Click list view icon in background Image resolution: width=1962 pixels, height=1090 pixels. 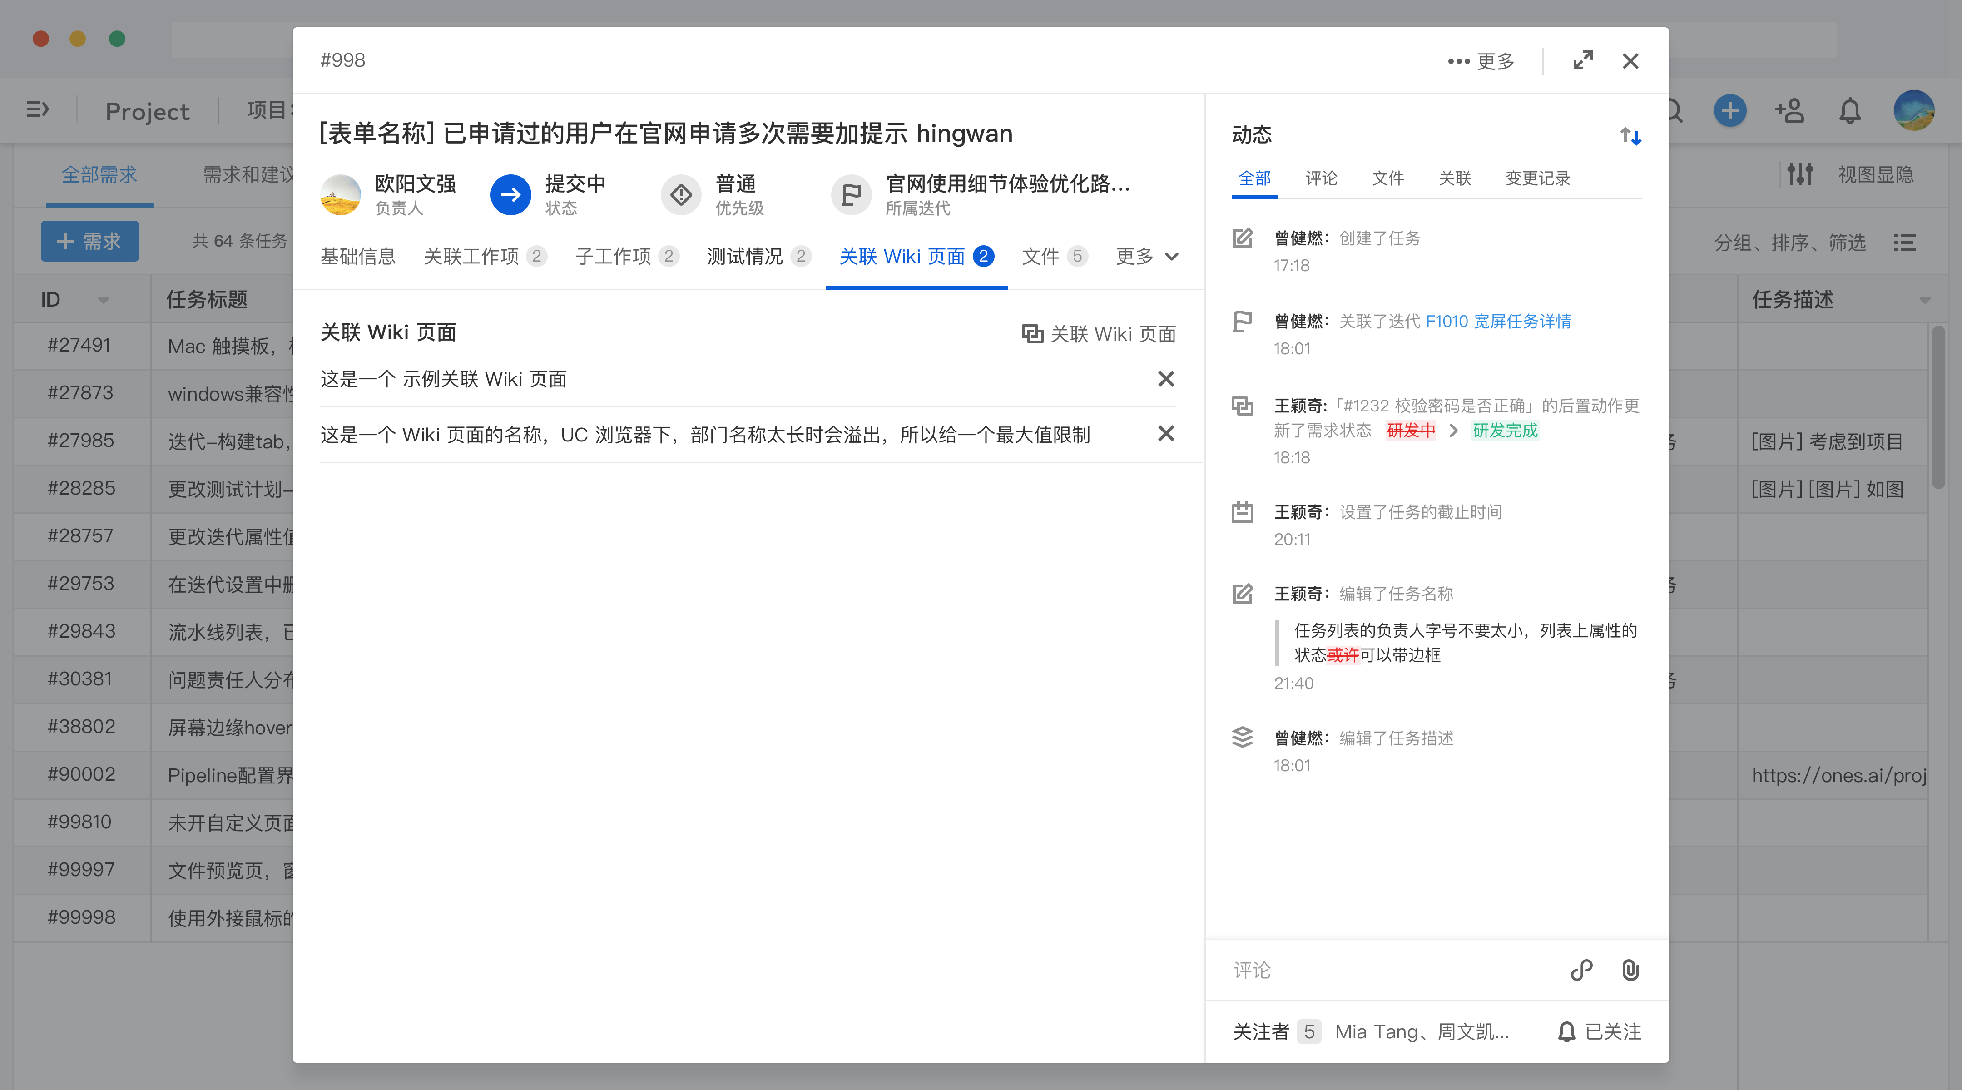1904,242
